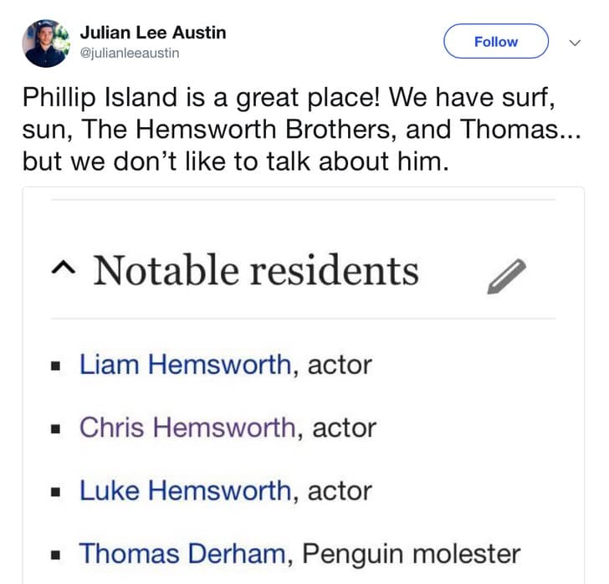The height and width of the screenshot is (584, 609).
Task: Click the @julianleeaustin handle
Action: click(130, 54)
